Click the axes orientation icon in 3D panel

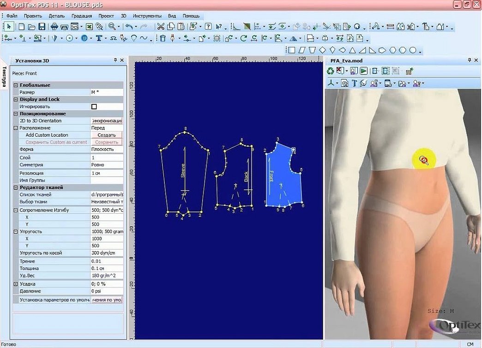pyautogui.click(x=331, y=84)
